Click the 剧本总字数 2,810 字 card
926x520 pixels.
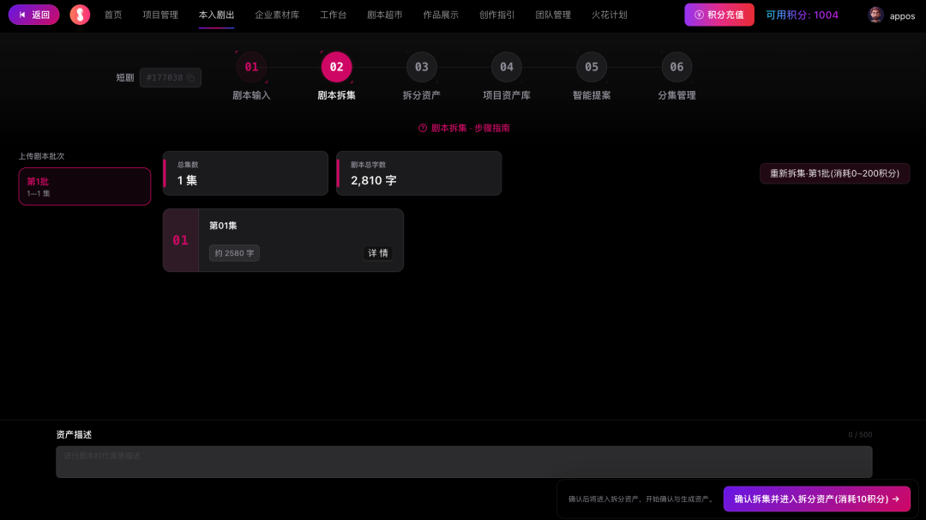[418, 173]
